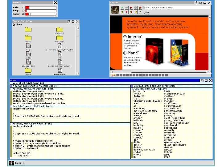This screenshot has width=222, height=167.
Task: Select the acme.dump file icon
Action: 60,70
